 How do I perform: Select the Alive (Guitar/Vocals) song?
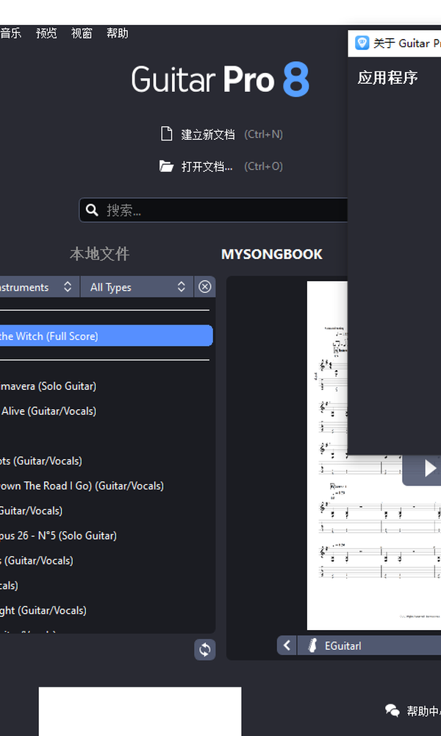[x=48, y=411]
